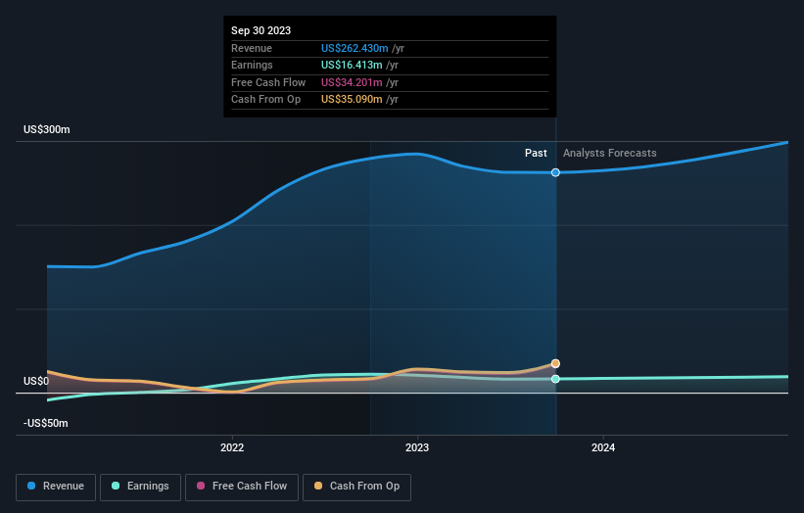
Task: Click the 'Cash From Op' row label in tooltip
Action: click(x=265, y=100)
